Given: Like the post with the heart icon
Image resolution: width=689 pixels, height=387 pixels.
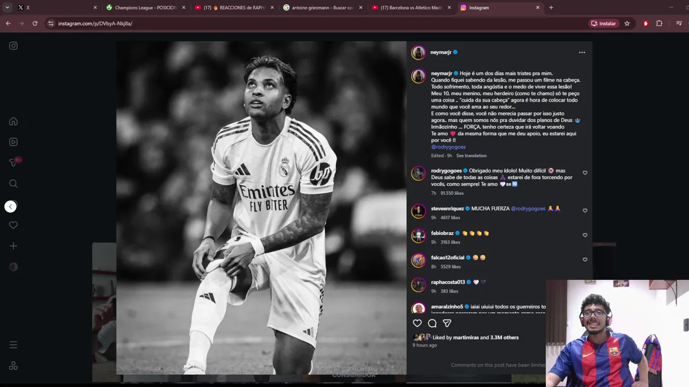Looking at the screenshot, I should (x=417, y=323).
